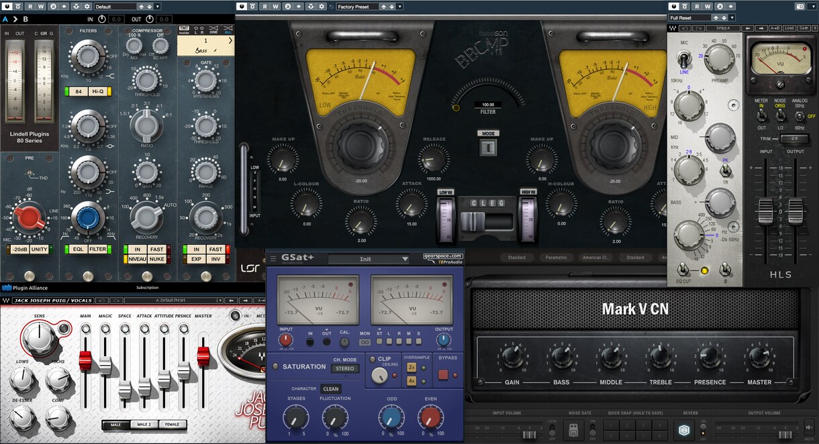Click the UNITY button on Lindell preamp

(39, 249)
